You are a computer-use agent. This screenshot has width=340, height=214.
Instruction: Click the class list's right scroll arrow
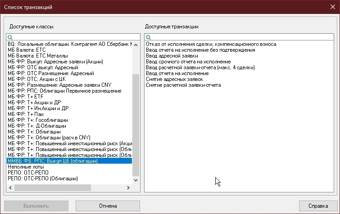(x=128, y=187)
